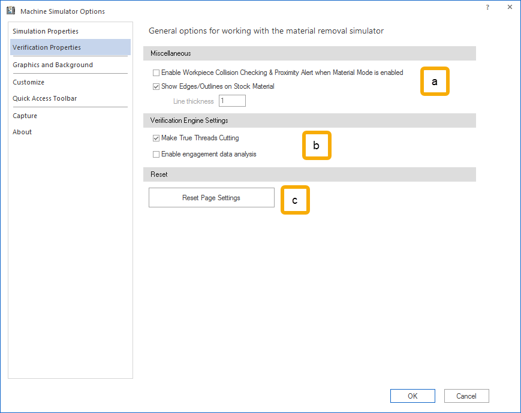Click the Machine Simulator app icon in title bar

[x=11, y=11]
